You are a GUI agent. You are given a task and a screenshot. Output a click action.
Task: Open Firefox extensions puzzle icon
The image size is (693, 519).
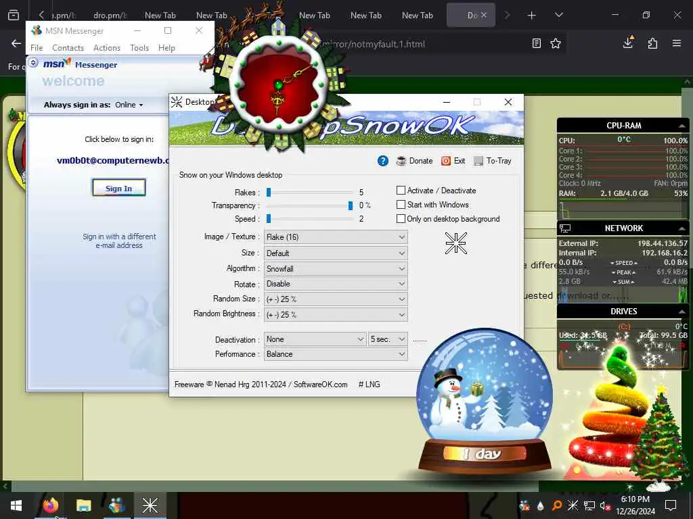pyautogui.click(x=652, y=43)
